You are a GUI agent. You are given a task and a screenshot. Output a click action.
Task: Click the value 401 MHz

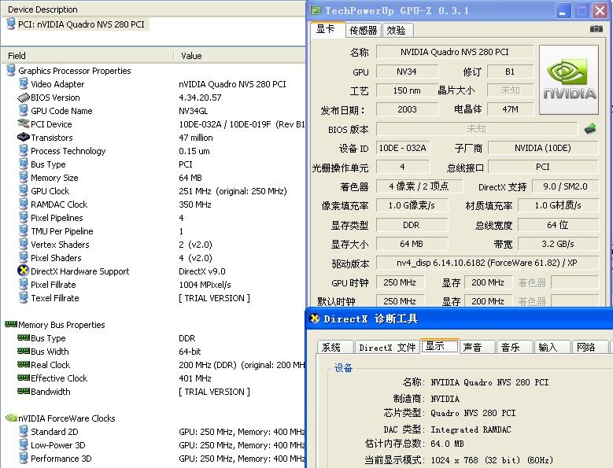click(x=194, y=378)
